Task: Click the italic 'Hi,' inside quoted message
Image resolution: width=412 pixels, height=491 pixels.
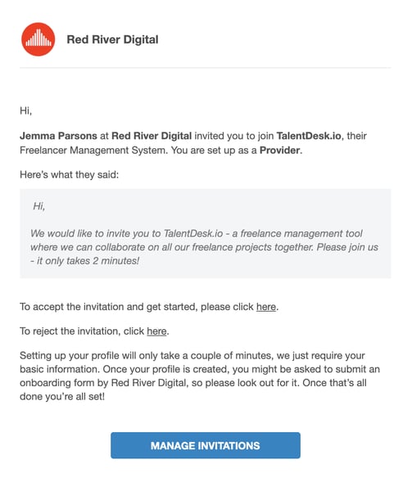Action: (39, 206)
